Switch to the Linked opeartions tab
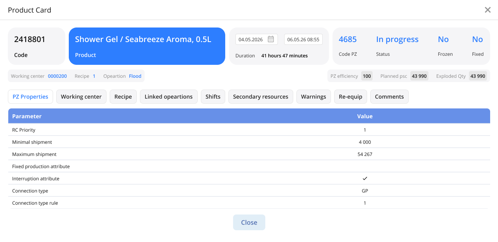 click(x=169, y=97)
